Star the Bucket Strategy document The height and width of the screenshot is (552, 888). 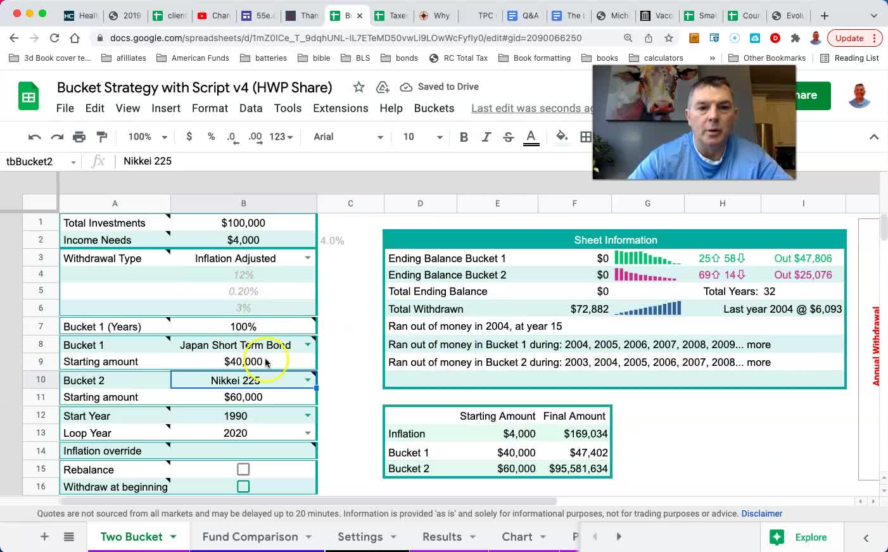[x=358, y=87]
